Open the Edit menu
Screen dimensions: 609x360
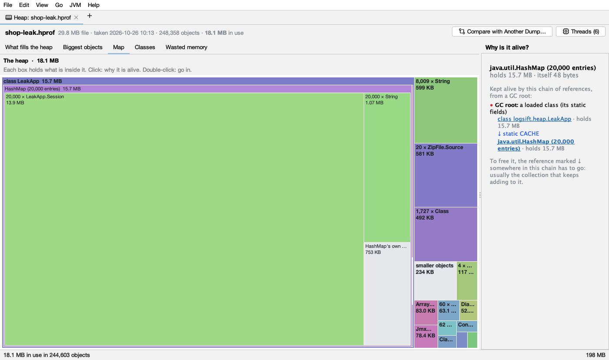pos(24,5)
